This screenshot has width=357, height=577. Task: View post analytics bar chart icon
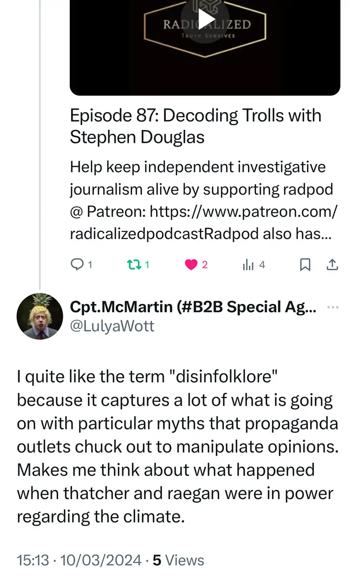[x=248, y=264]
